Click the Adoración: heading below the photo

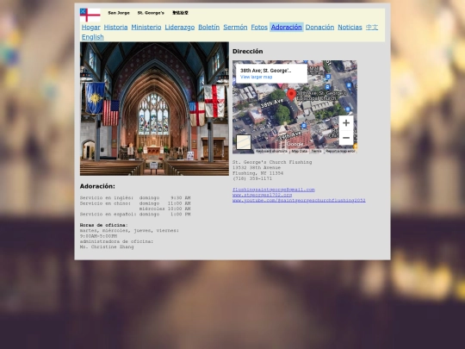click(97, 186)
